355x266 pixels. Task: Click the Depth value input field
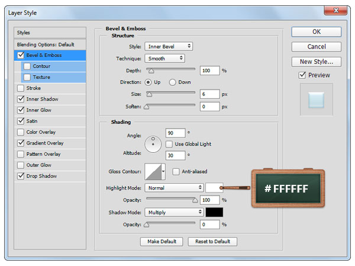209,70
